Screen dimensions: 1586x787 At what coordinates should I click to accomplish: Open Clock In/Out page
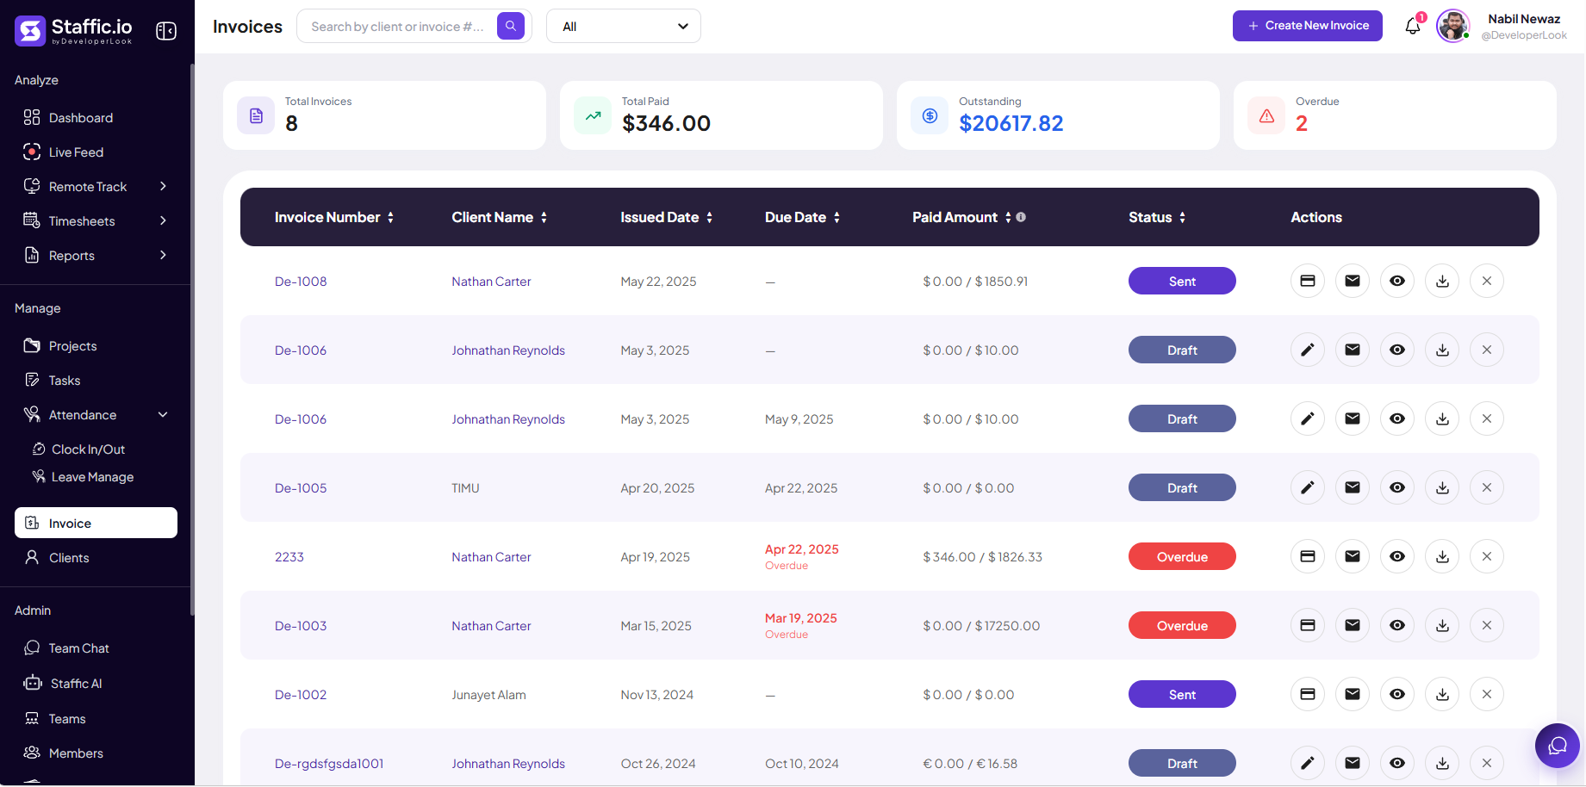[x=88, y=449]
